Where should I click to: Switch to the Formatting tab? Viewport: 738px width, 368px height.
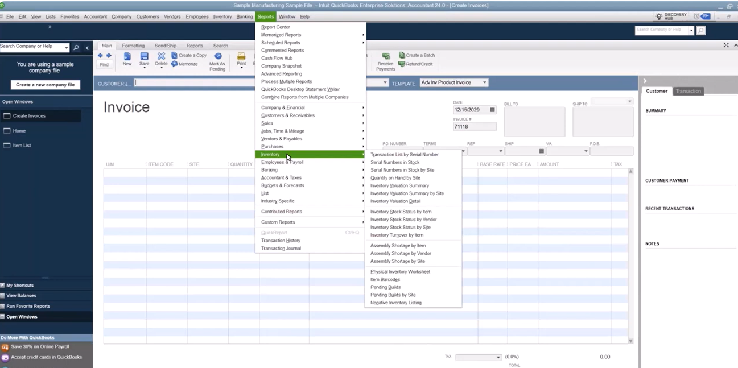[133, 46]
